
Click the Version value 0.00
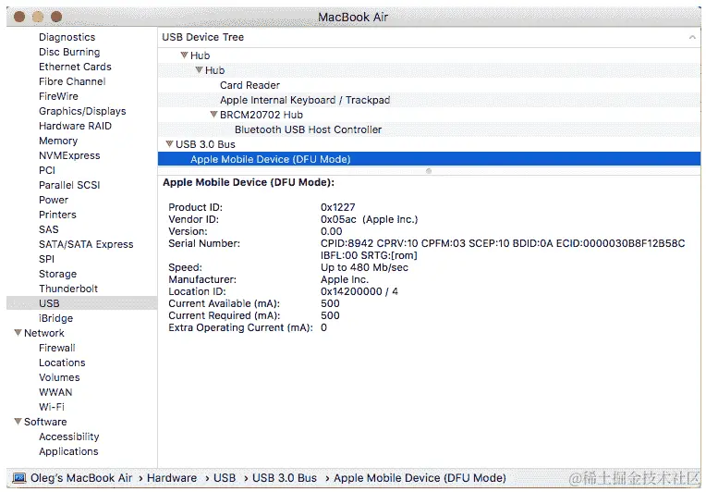click(332, 231)
